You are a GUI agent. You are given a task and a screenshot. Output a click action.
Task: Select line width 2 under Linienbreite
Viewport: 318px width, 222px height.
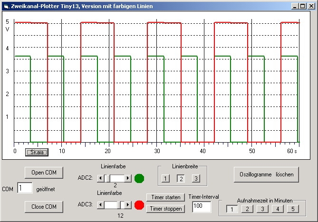click(180, 179)
